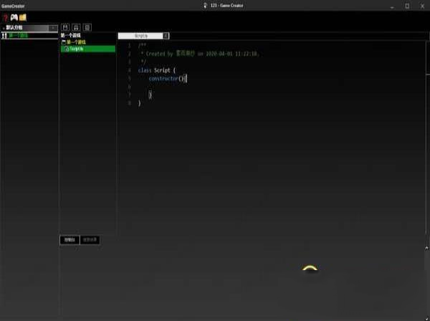The image size is (430, 321).
Task: Click the game controller icon
Action: tap(13, 17)
